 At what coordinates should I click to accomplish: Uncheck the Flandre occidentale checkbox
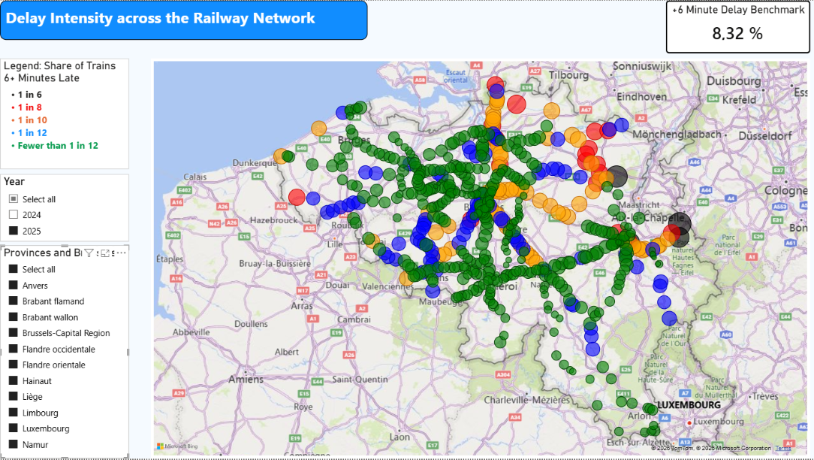(14, 349)
